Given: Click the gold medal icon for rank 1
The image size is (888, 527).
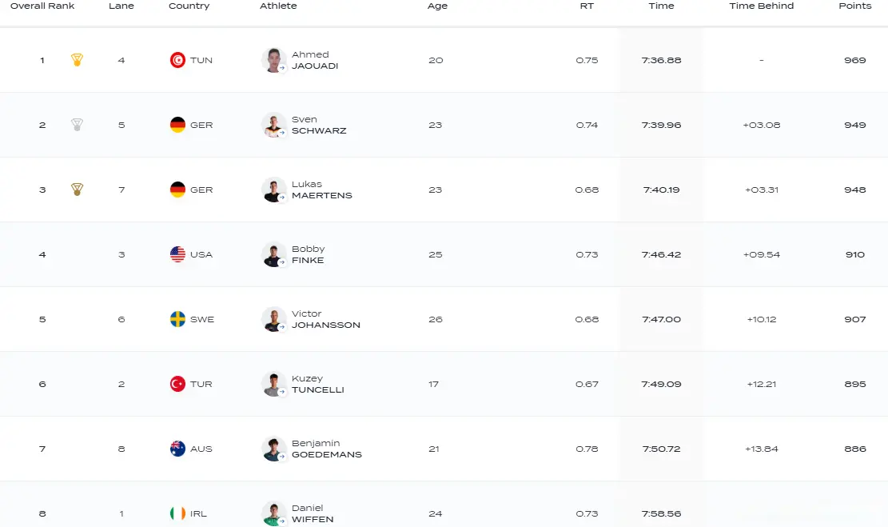Looking at the screenshot, I should (x=77, y=59).
